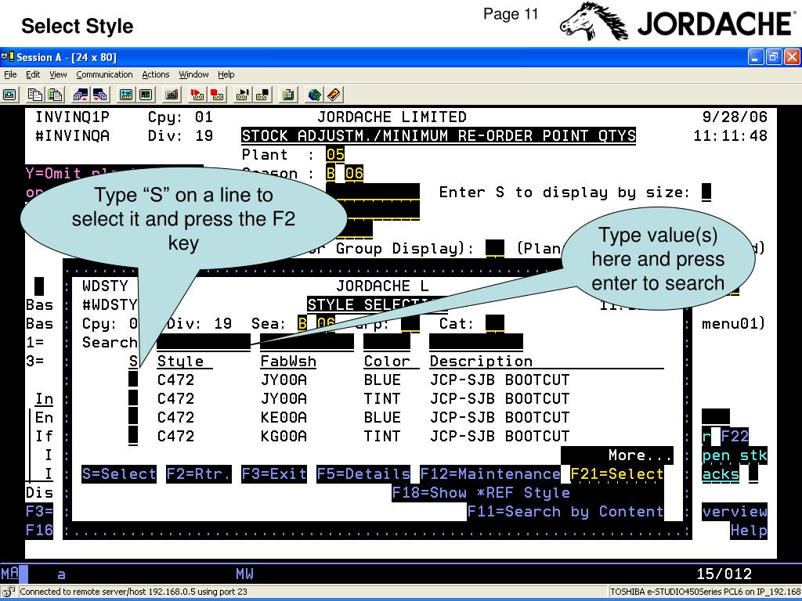Click the select field for row KE00A BLUE
This screenshot has width=802, height=601.
(133, 418)
